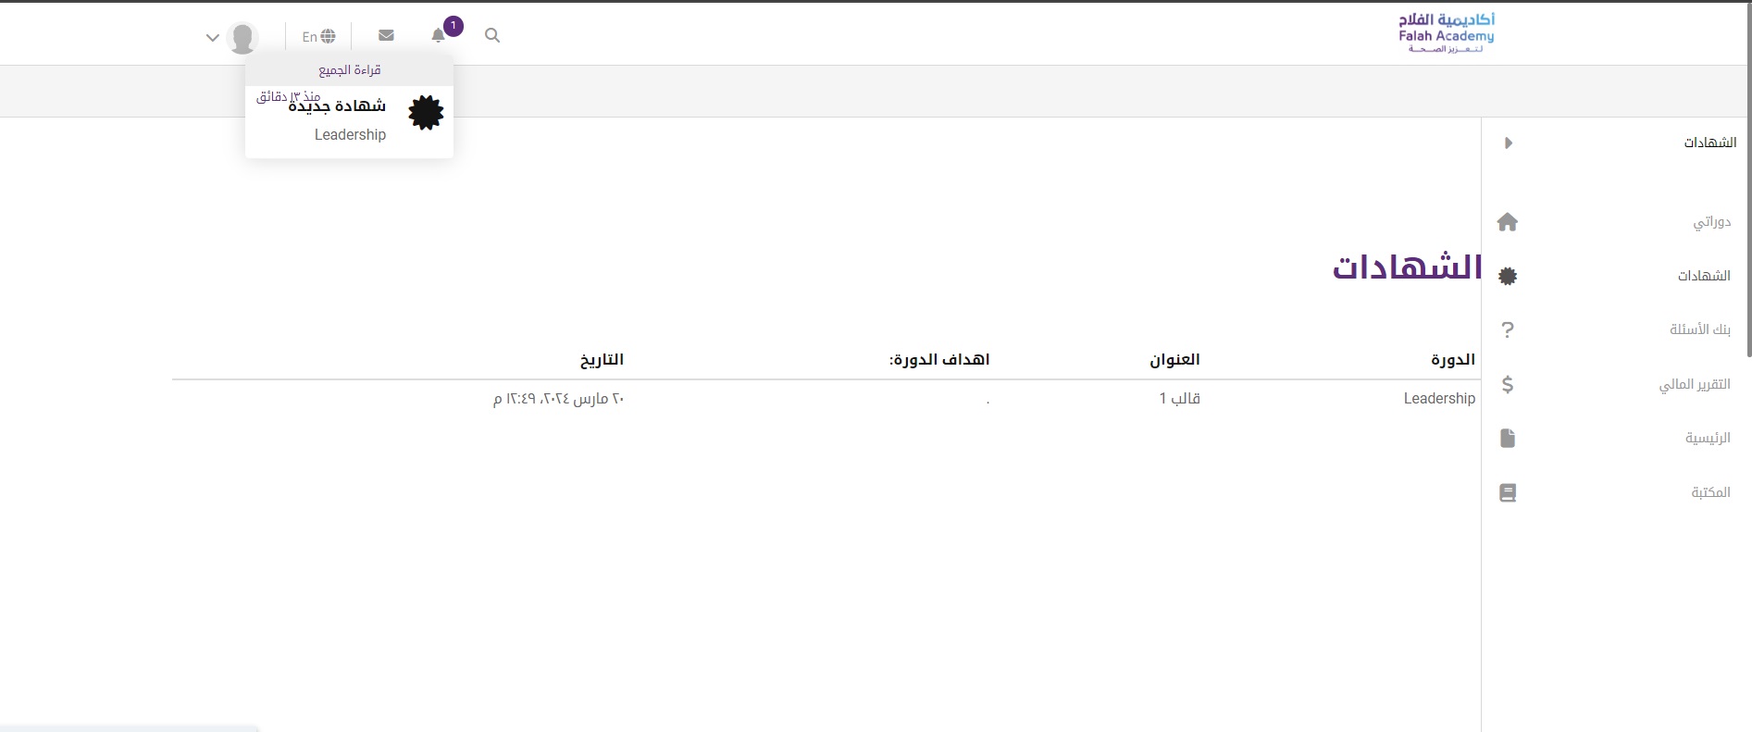
Task: Collapse the sidebar using the triangle arrow
Action: tap(1508, 143)
